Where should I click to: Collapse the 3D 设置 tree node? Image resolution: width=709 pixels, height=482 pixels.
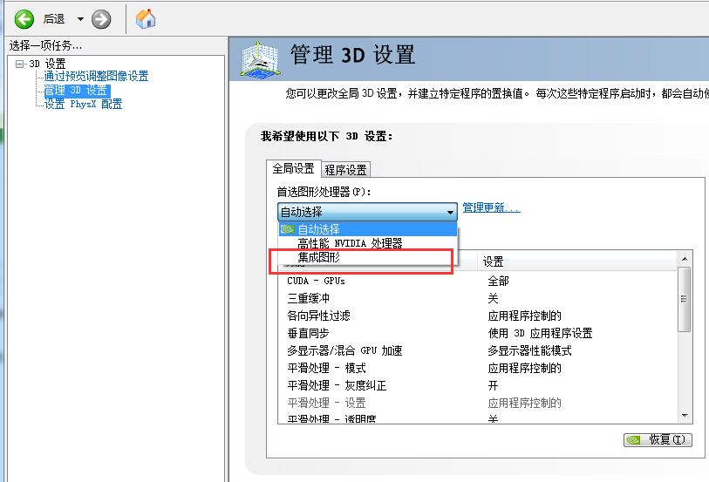click(19, 64)
